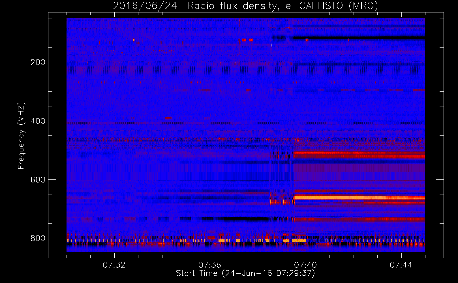Click the 200 frequency tick label
The height and width of the screenshot is (283, 458).
tap(38, 62)
